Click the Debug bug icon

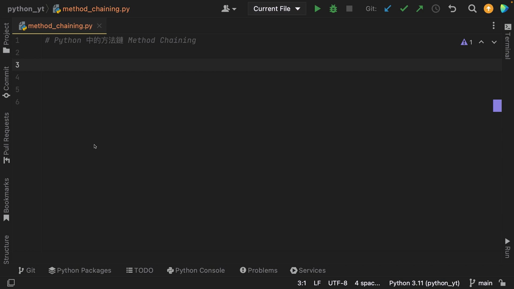click(333, 9)
